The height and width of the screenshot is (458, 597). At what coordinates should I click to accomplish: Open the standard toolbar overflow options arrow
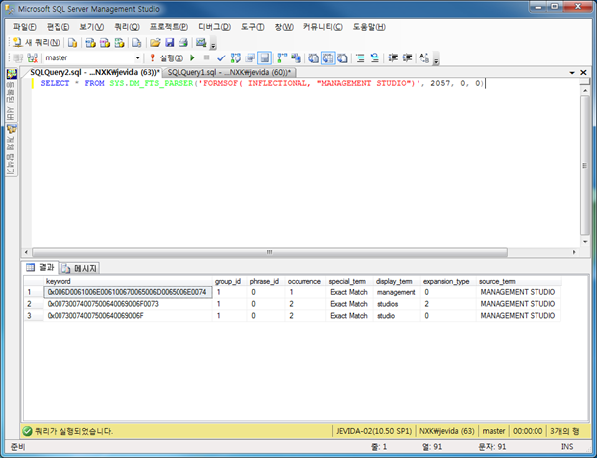point(213,45)
